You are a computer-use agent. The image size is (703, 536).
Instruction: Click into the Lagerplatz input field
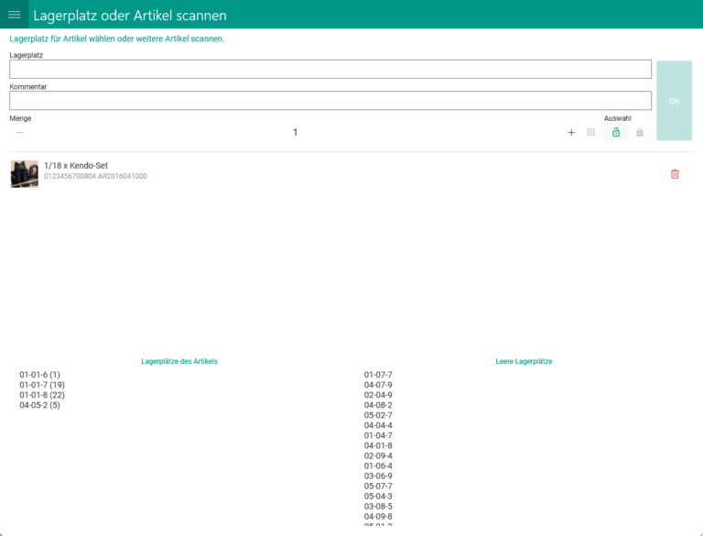click(x=330, y=70)
